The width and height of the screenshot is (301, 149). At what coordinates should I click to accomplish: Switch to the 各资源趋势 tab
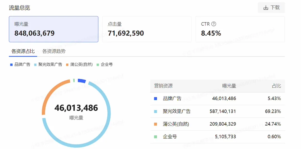click(54, 51)
